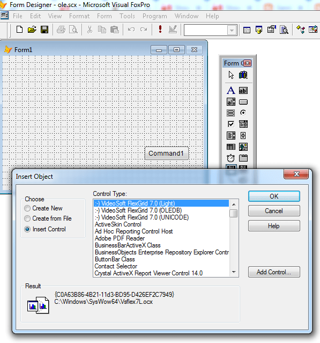Open the Window menu
320x343 pixels.
point(187,16)
